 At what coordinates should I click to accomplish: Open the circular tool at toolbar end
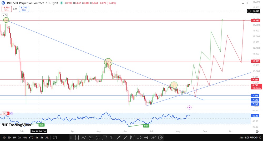(160, 138)
